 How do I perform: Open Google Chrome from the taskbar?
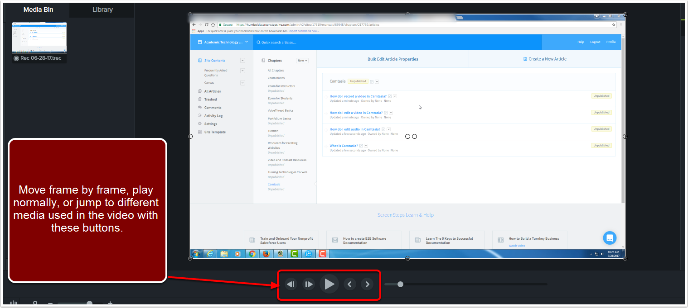252,254
